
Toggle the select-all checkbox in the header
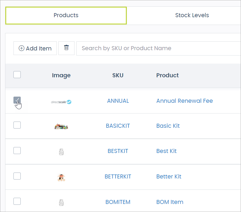(x=17, y=75)
